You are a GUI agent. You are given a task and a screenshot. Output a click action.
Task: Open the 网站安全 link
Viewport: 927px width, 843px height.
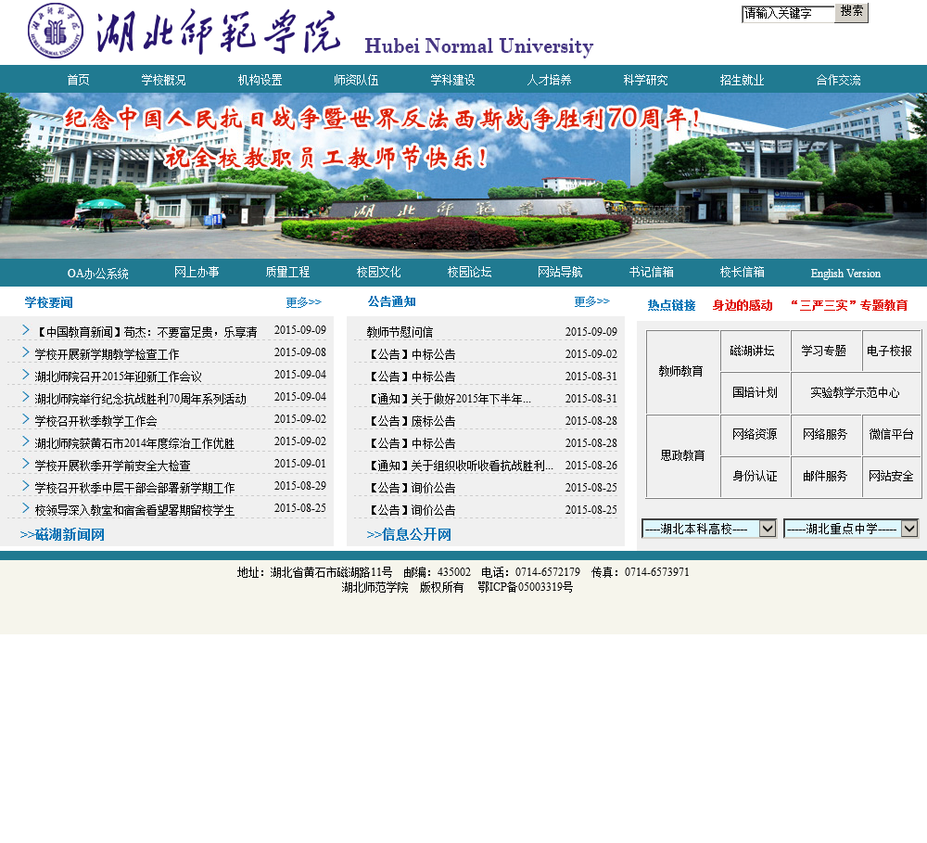(892, 476)
